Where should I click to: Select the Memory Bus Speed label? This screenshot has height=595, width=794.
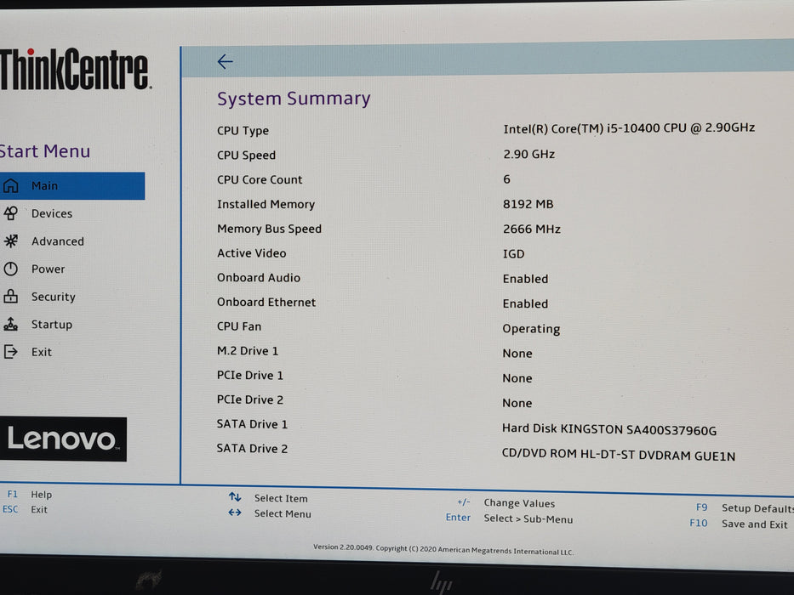coord(269,229)
